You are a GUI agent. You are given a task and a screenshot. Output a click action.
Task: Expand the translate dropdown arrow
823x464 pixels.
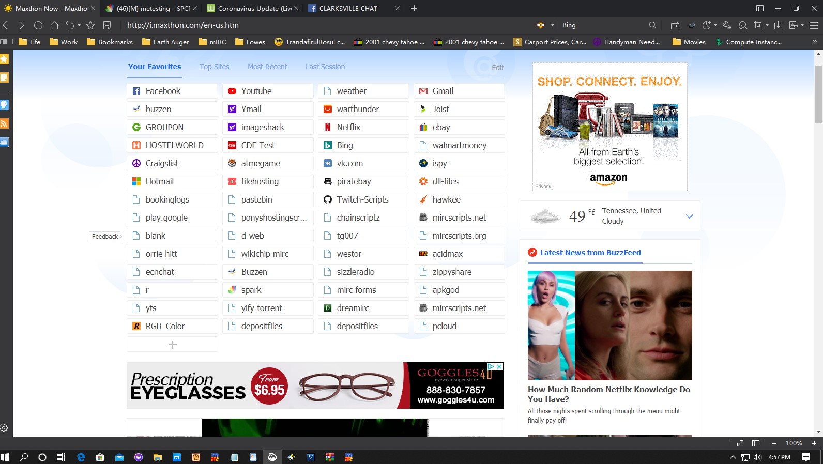click(802, 25)
